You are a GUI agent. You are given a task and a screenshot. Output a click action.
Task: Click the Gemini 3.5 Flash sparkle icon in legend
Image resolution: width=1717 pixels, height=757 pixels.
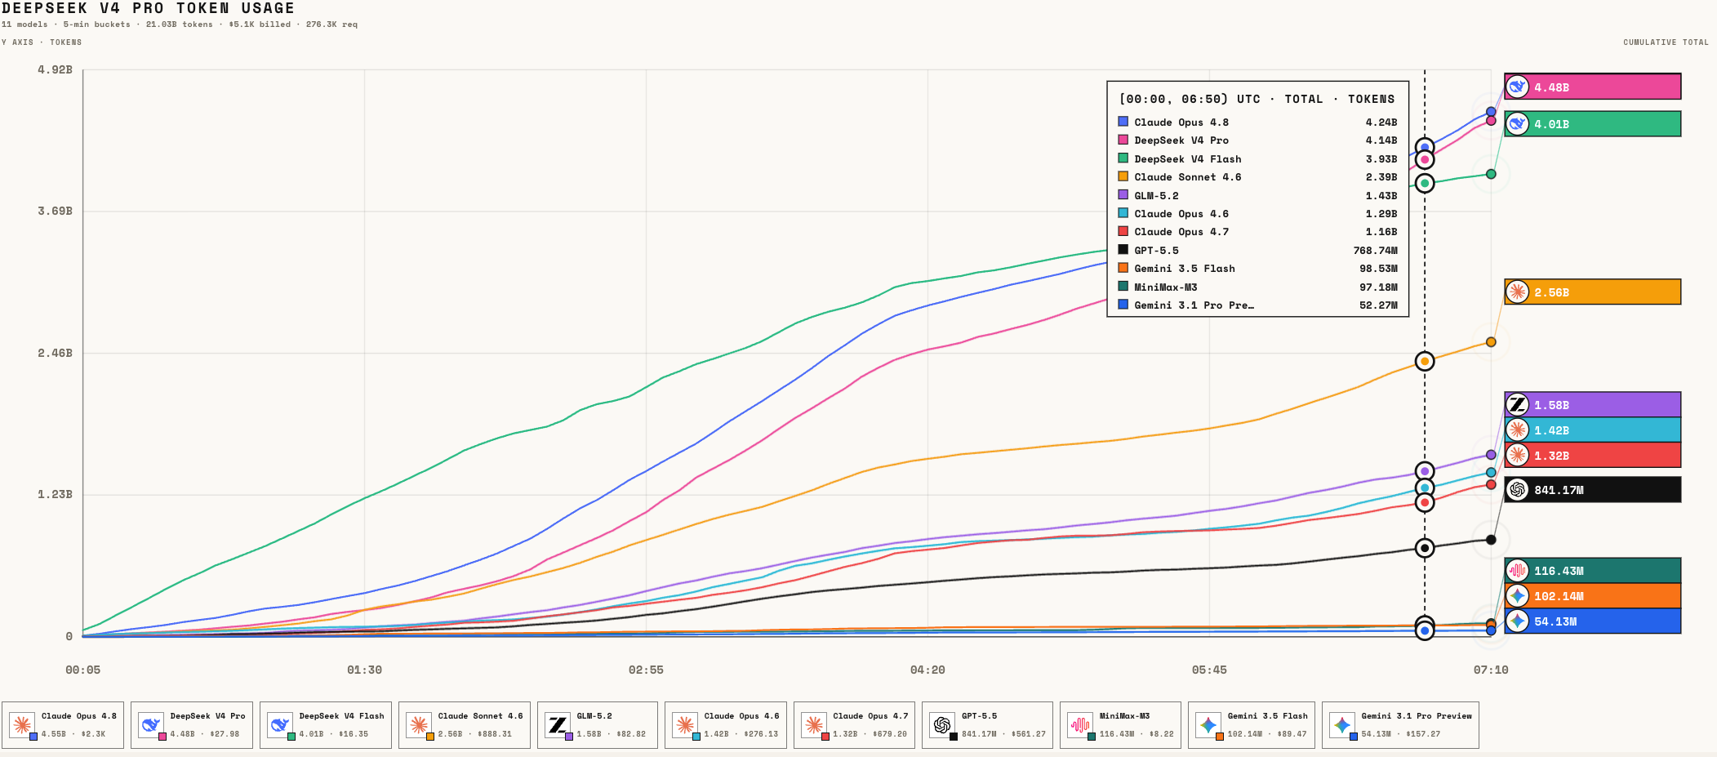[1208, 724]
